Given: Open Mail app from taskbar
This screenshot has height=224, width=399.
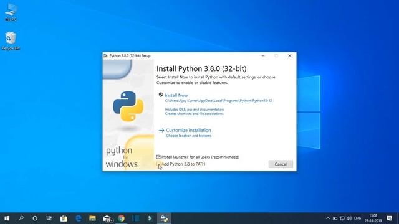Looking at the screenshot, I should tap(107, 218).
